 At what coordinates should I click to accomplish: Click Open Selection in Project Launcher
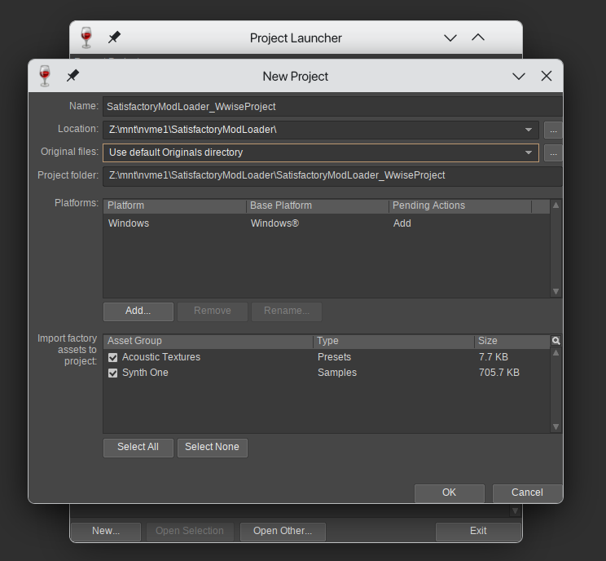tap(190, 532)
